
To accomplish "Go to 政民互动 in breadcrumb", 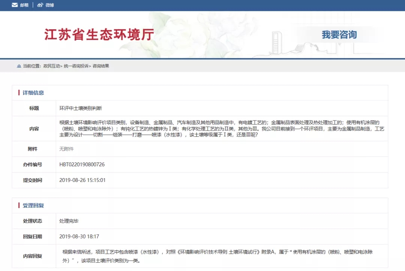I will pos(52,66).
